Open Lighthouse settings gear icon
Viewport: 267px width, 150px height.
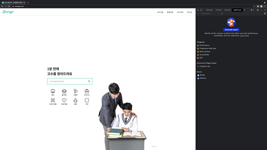tap(265, 14)
